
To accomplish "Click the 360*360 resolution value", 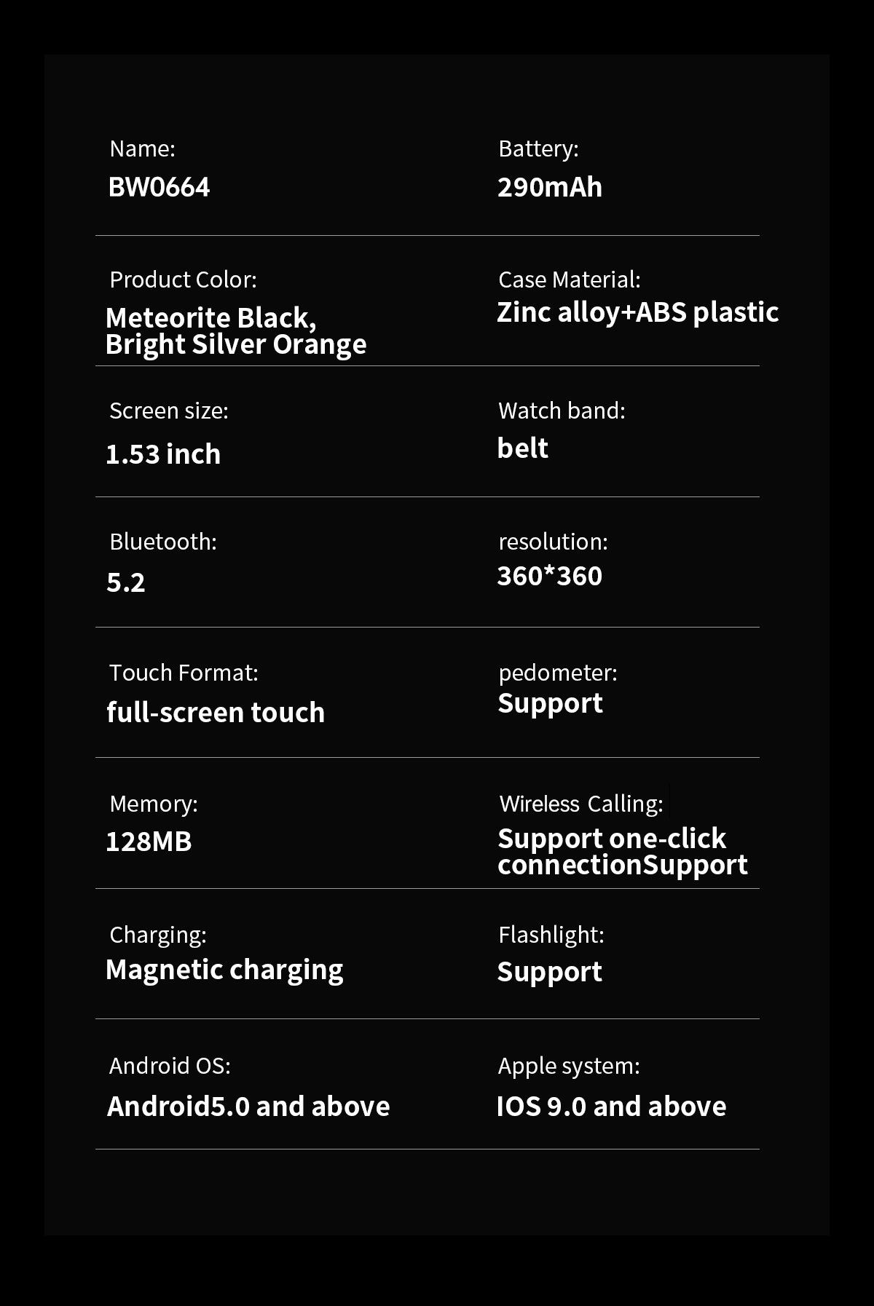I will (x=550, y=576).
